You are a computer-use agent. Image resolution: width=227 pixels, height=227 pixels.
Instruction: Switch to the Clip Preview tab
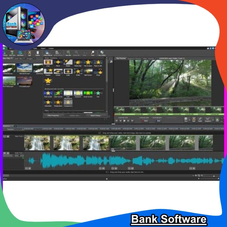pyautogui.click(x=121, y=58)
